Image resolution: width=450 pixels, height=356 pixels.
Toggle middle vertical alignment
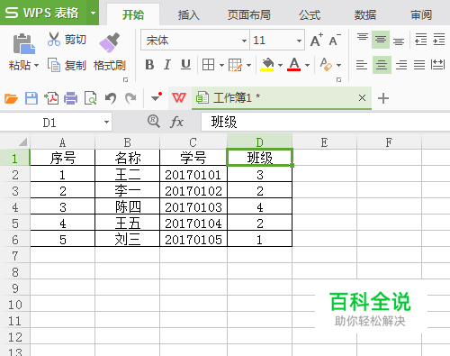coord(381,40)
